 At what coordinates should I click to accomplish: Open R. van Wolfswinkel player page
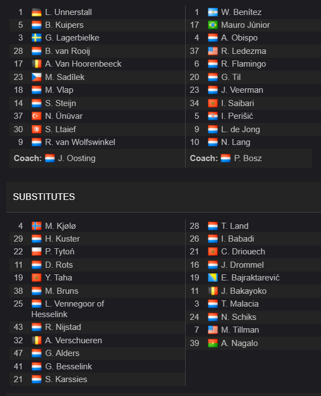point(80,142)
